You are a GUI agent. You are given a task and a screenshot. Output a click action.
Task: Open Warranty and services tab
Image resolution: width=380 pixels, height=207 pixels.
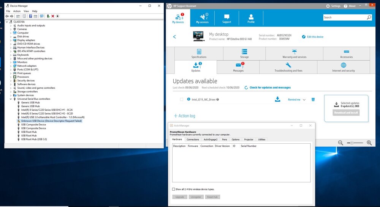[x=294, y=53]
